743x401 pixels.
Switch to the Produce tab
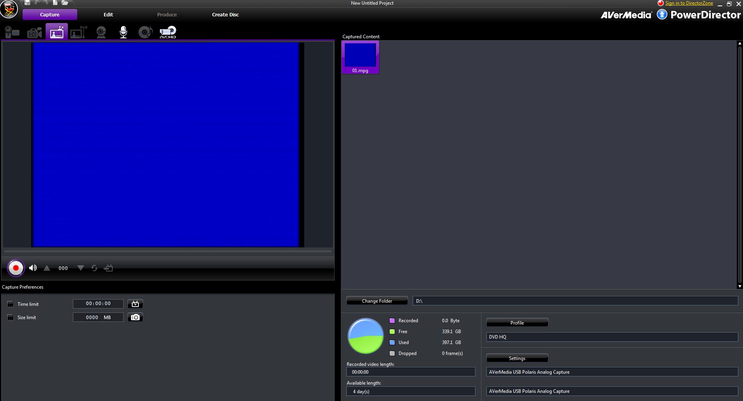[x=167, y=14]
